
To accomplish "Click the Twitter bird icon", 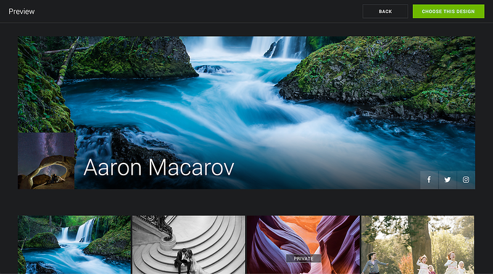I will pos(447,180).
